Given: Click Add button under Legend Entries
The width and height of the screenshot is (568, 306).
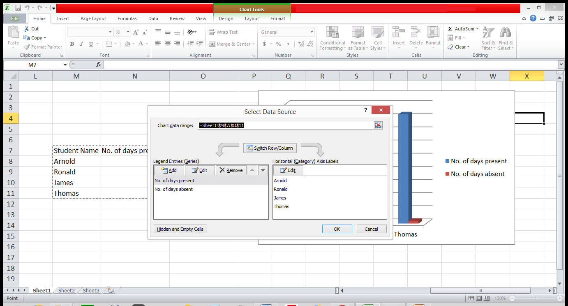Looking at the screenshot, I should pos(169,170).
